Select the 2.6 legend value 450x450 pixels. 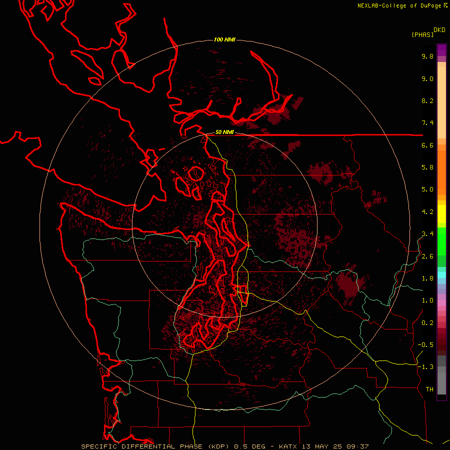point(427,256)
